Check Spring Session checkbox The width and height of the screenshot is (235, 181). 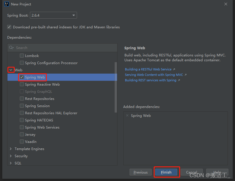click(x=22, y=106)
